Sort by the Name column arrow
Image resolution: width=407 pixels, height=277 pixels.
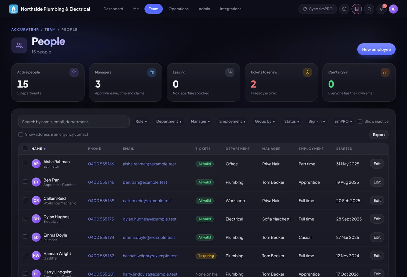coord(45,149)
